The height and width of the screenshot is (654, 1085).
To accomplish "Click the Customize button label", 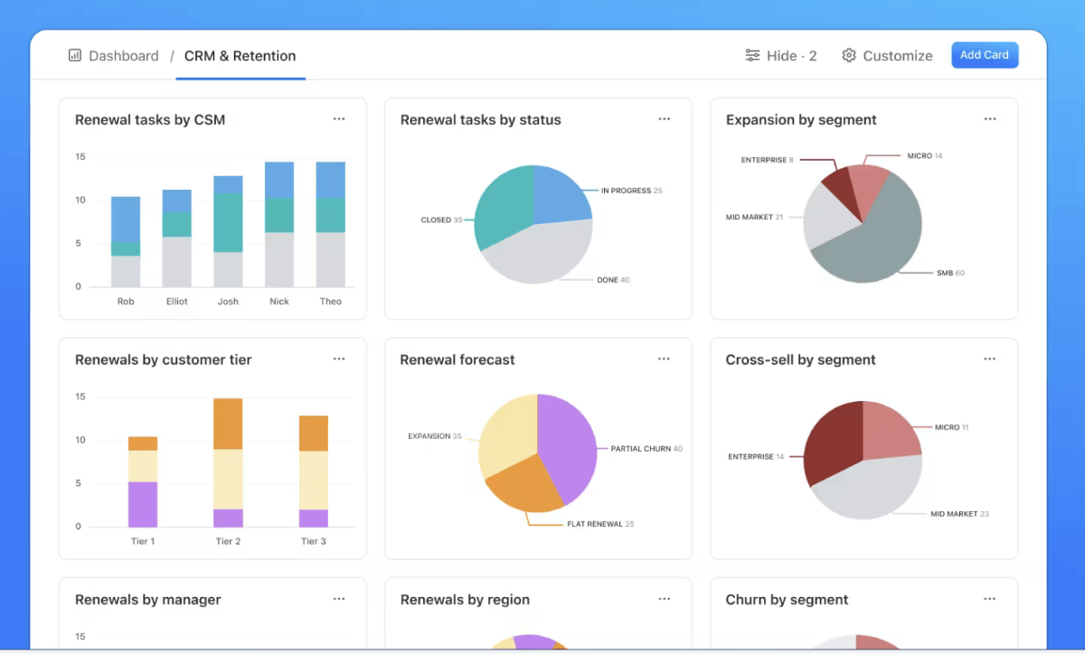I will tap(898, 56).
